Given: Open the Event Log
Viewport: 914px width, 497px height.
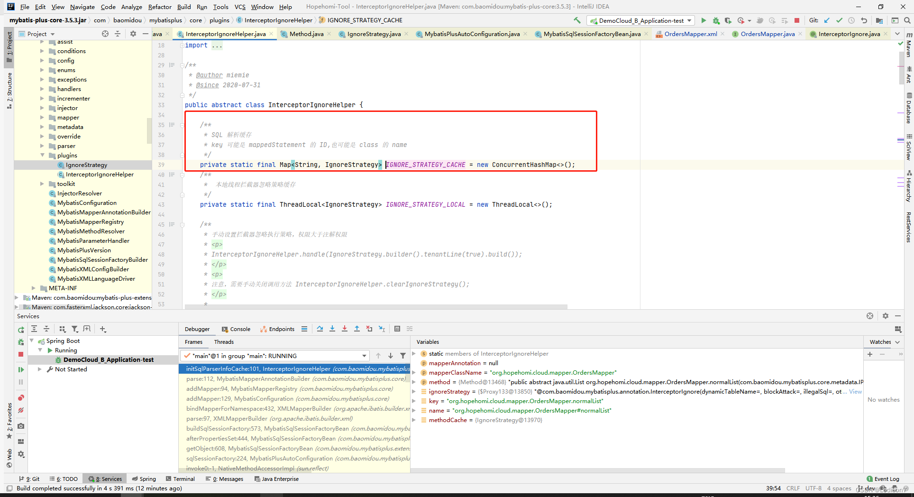Looking at the screenshot, I should [x=883, y=479].
